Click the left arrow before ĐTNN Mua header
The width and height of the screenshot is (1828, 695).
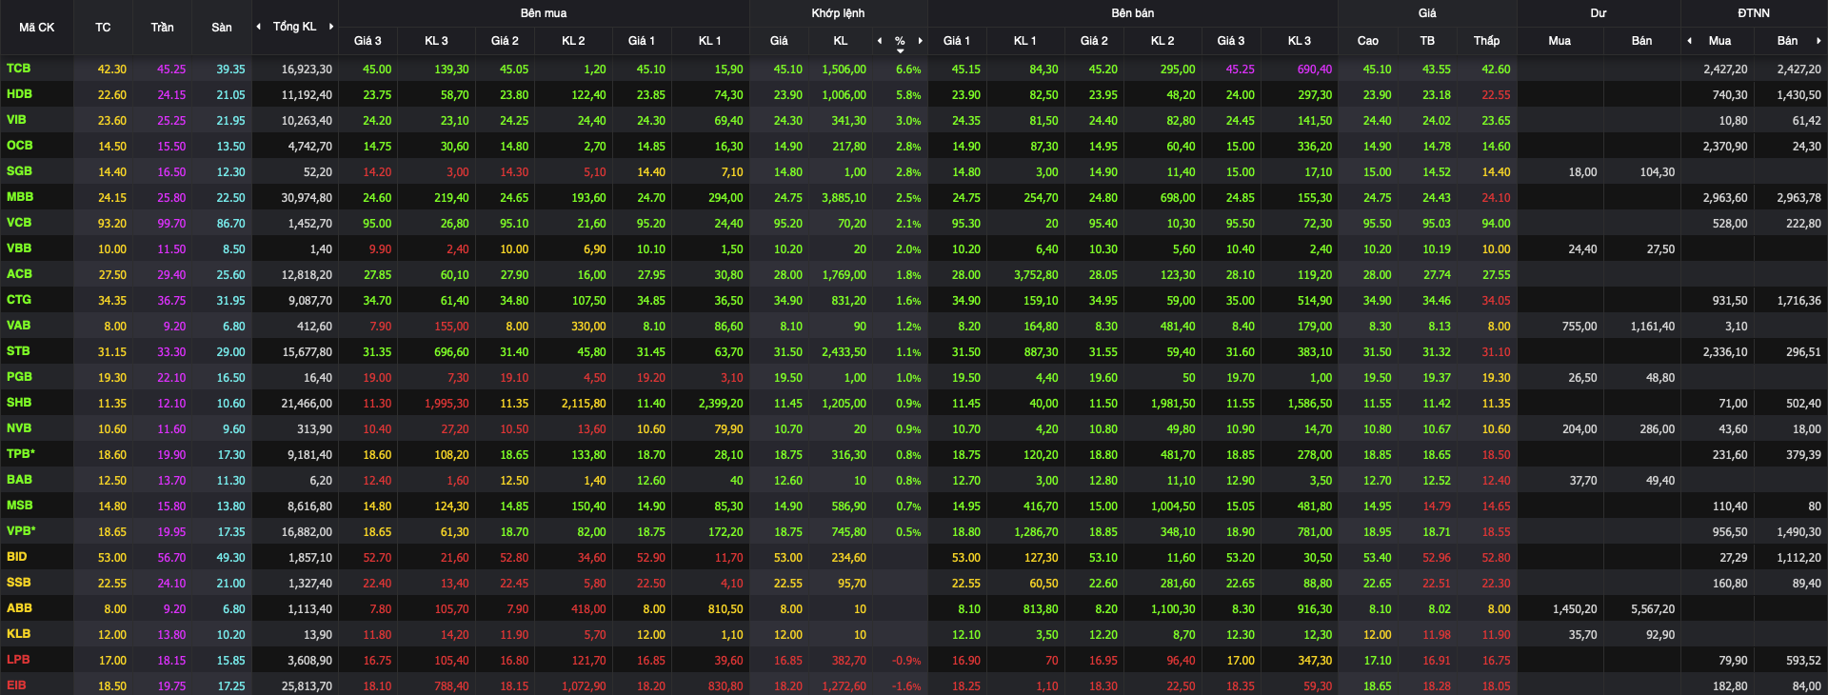coord(1690,41)
